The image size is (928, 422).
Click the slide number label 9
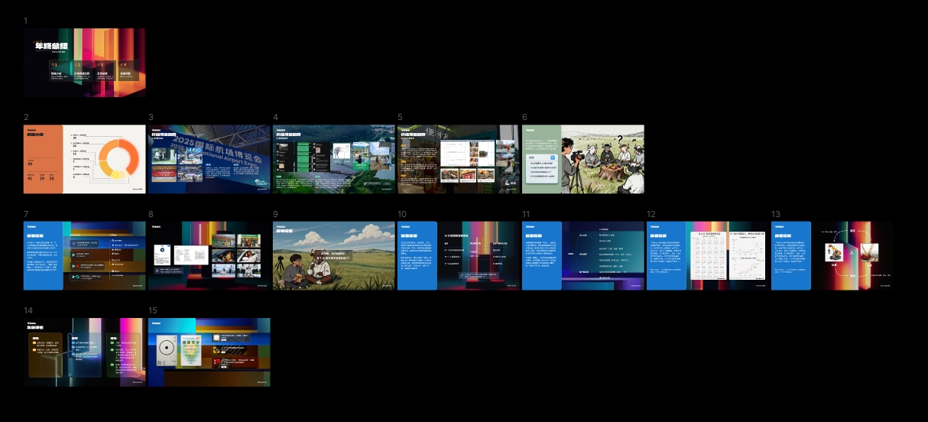(275, 214)
